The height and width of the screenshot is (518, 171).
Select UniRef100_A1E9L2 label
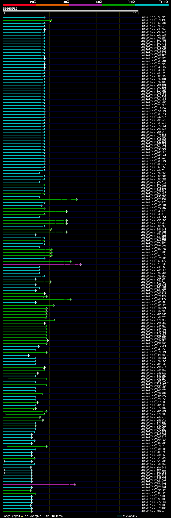pyautogui.click(x=153, y=223)
